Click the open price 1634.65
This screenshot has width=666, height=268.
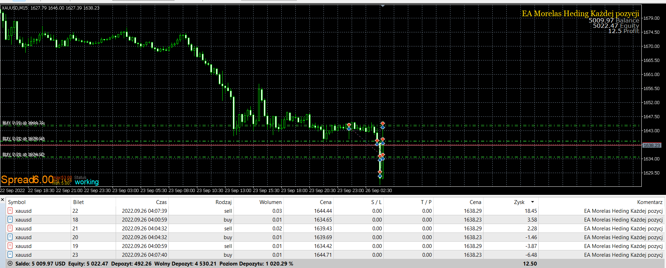click(323, 219)
